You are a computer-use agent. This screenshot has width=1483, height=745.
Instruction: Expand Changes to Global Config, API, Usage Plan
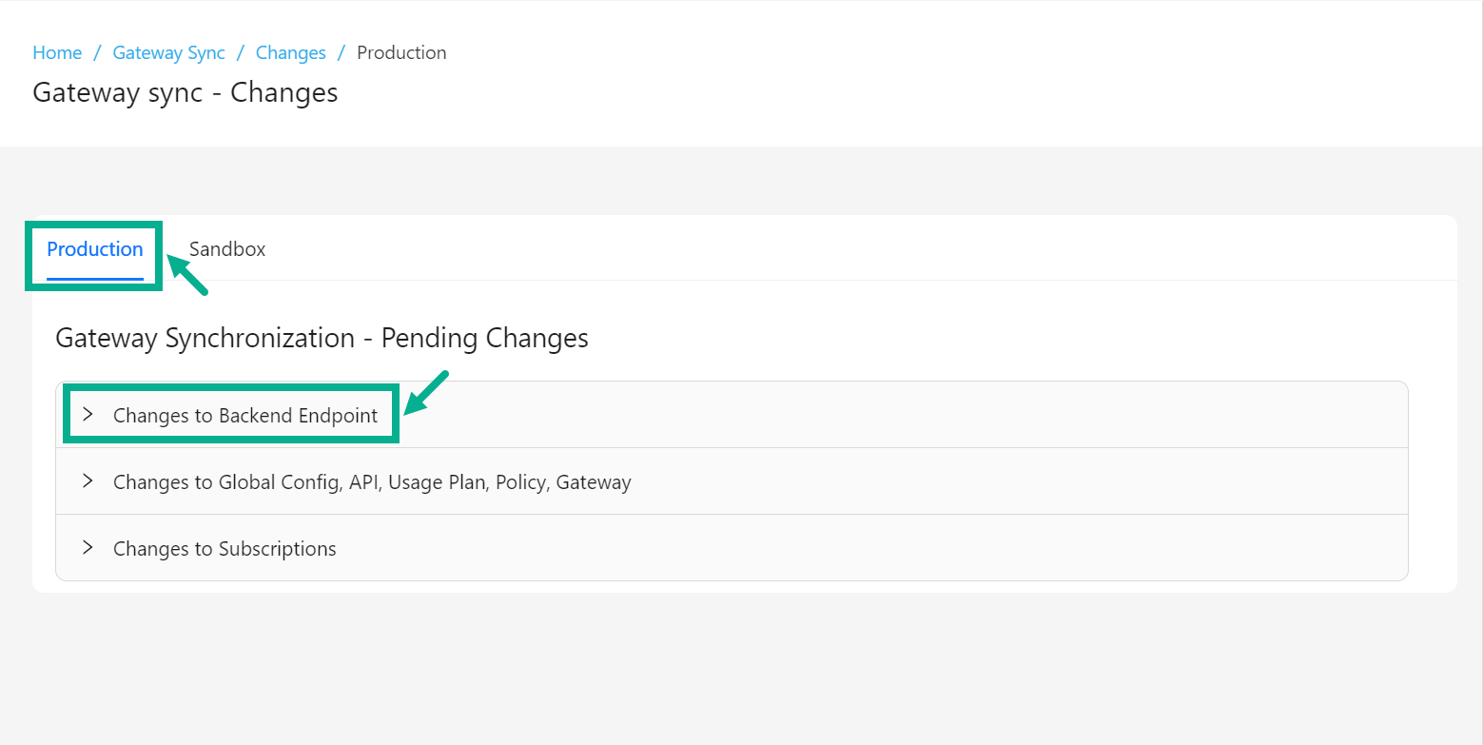pyautogui.click(x=372, y=482)
